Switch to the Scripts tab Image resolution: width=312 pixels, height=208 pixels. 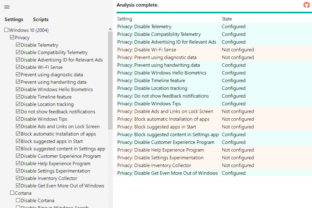tap(41, 19)
